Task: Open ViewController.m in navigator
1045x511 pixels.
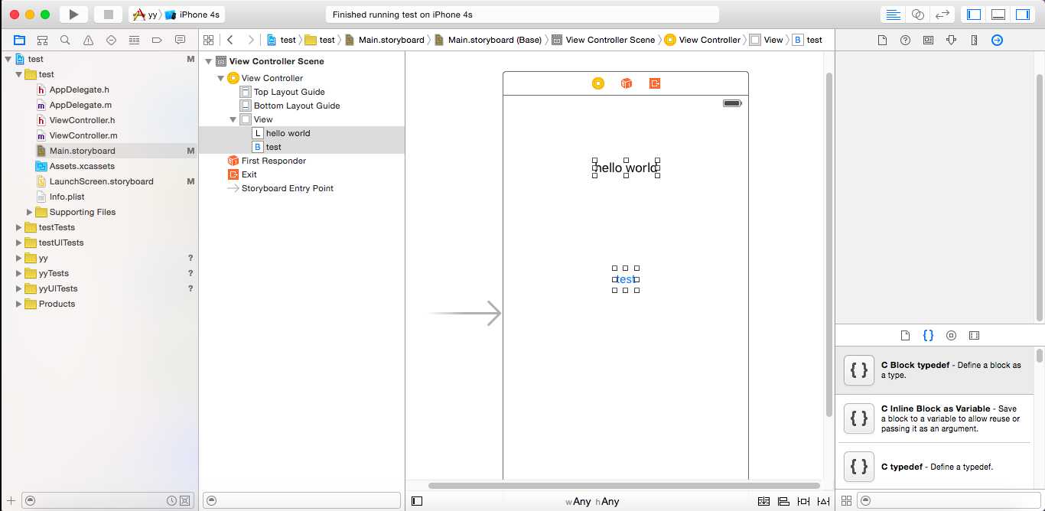Action: 83,135
